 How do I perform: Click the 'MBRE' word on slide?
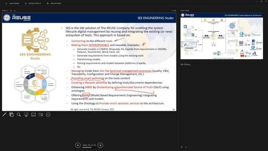click(86, 95)
